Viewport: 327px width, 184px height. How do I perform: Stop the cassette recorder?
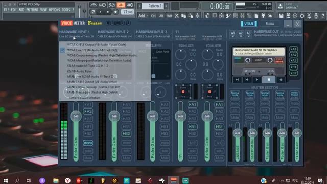tap(269, 80)
